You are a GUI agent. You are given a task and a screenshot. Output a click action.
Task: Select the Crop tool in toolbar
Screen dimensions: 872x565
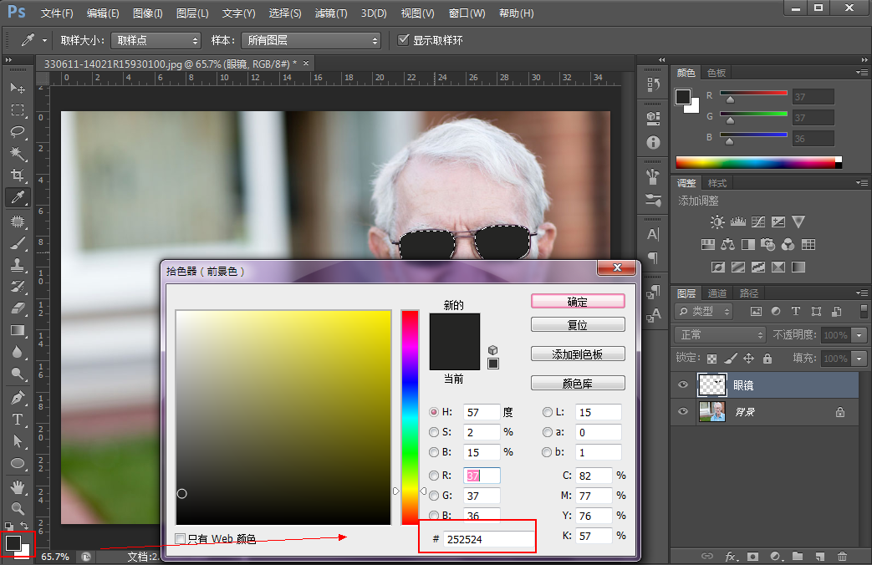pos(18,176)
